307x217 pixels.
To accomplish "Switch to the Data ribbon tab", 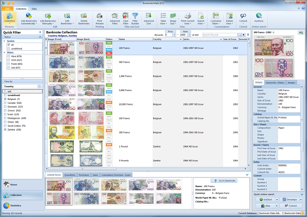I will pos(34,9).
